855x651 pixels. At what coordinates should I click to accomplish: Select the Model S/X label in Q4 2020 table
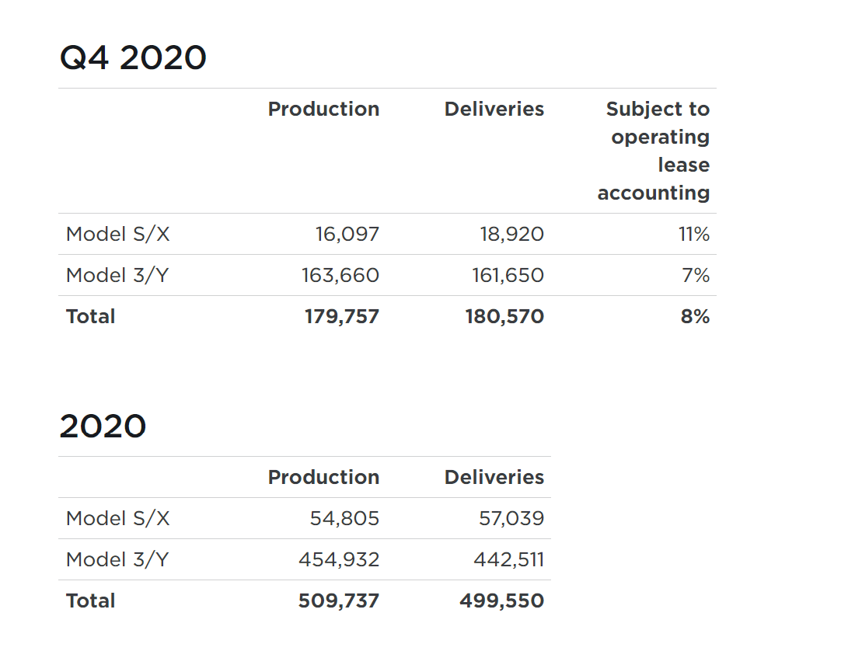coord(118,235)
